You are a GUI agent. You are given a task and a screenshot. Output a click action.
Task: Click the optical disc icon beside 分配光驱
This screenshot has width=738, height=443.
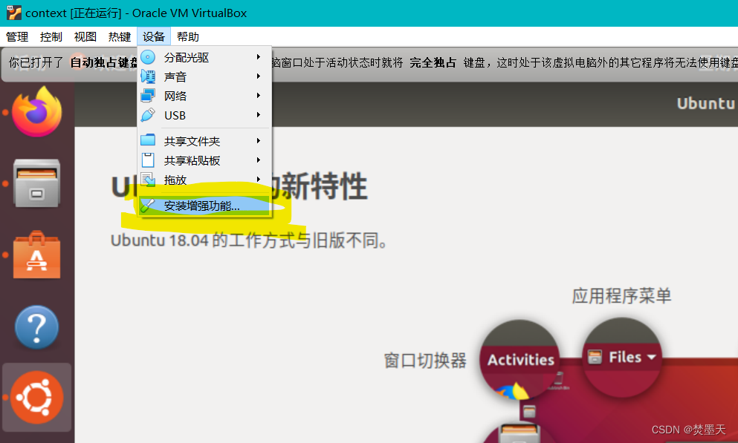[x=148, y=57]
